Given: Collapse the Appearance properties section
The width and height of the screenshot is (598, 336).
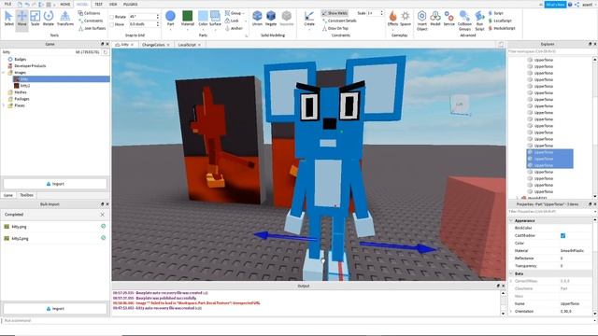Looking at the screenshot, I should (511, 220).
